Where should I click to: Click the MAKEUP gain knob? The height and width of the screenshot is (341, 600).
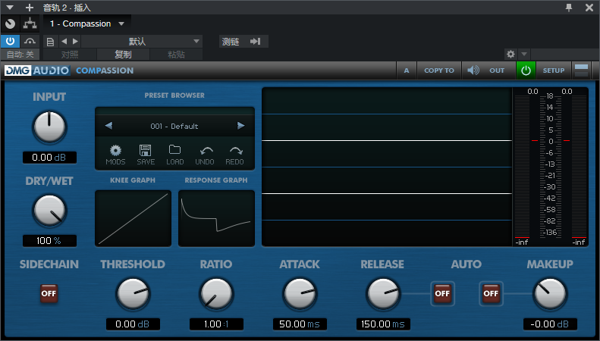[550, 293]
